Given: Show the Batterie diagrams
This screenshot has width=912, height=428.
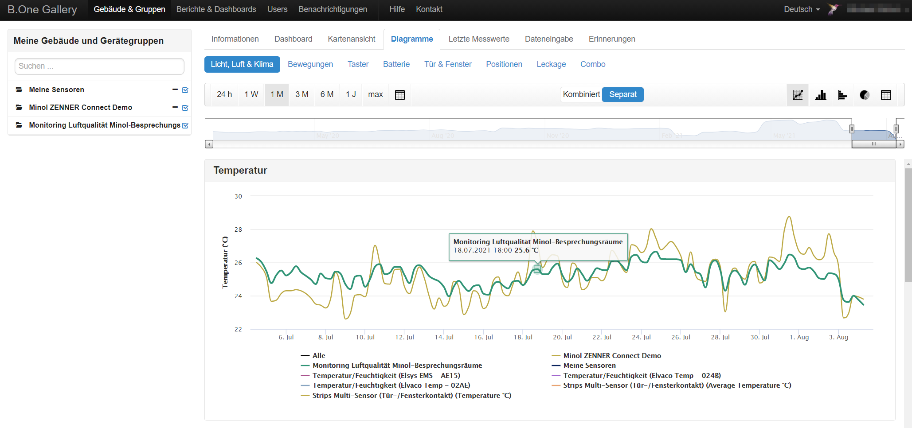Looking at the screenshot, I should coord(396,64).
